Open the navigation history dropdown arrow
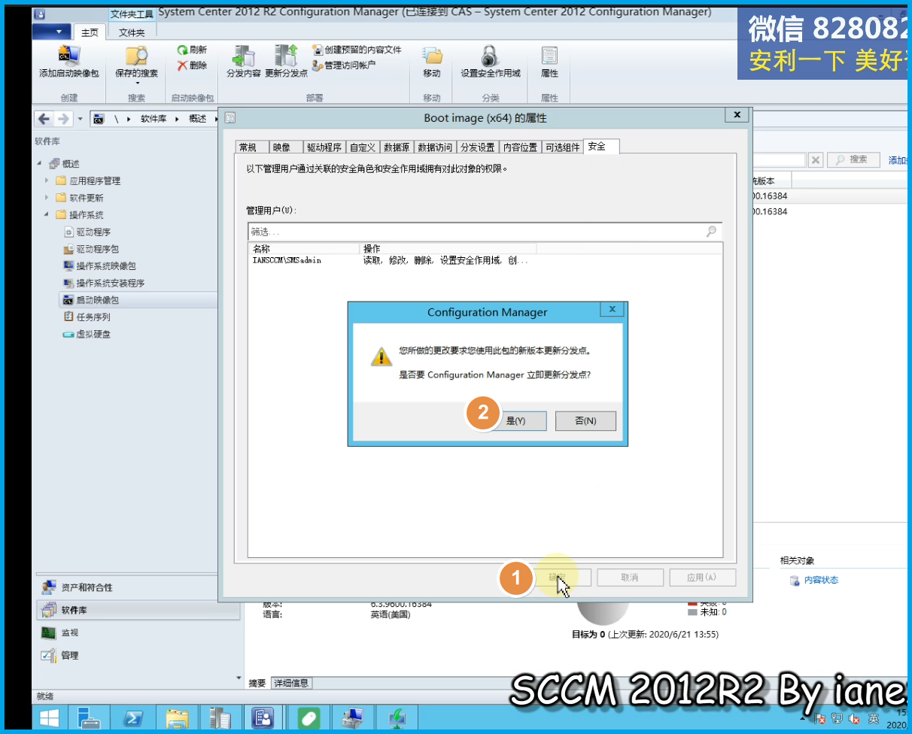 pos(81,119)
